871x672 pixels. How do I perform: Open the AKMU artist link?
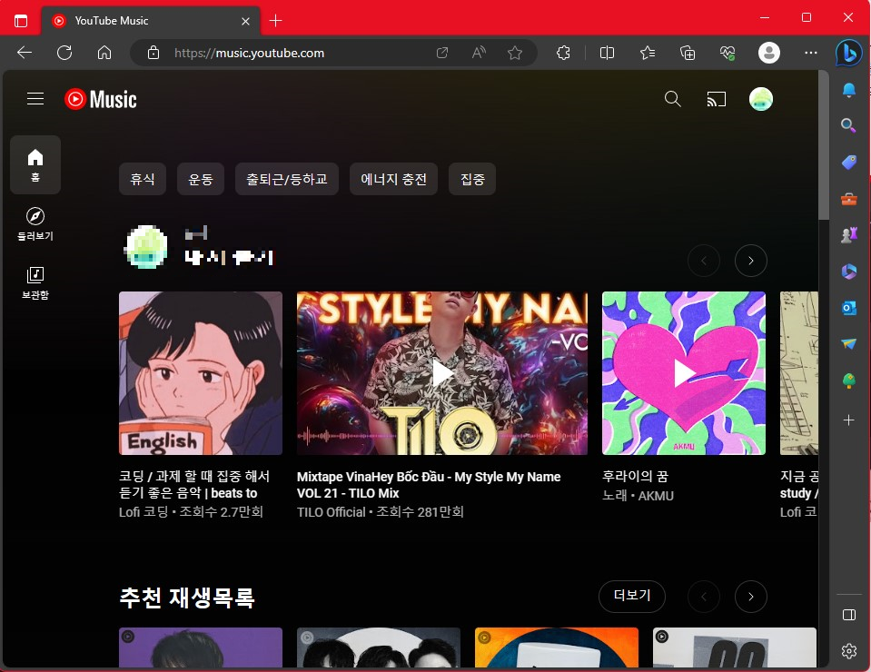coord(656,496)
